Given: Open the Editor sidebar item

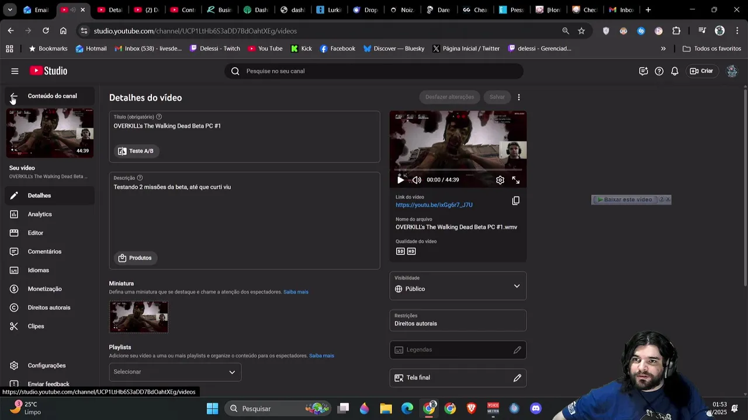Looking at the screenshot, I should click(50, 233).
